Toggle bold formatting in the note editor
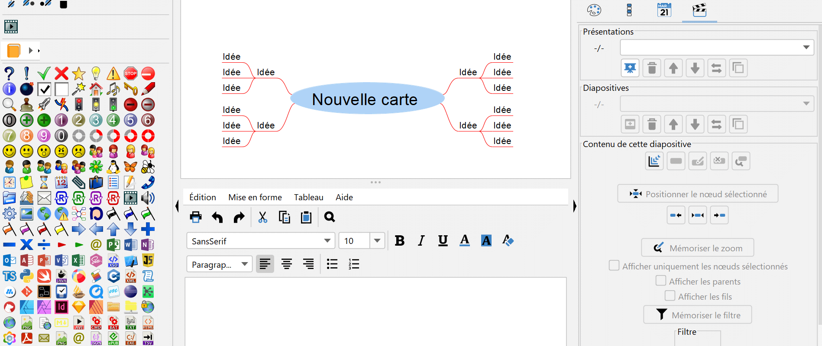822x346 pixels. tap(399, 241)
